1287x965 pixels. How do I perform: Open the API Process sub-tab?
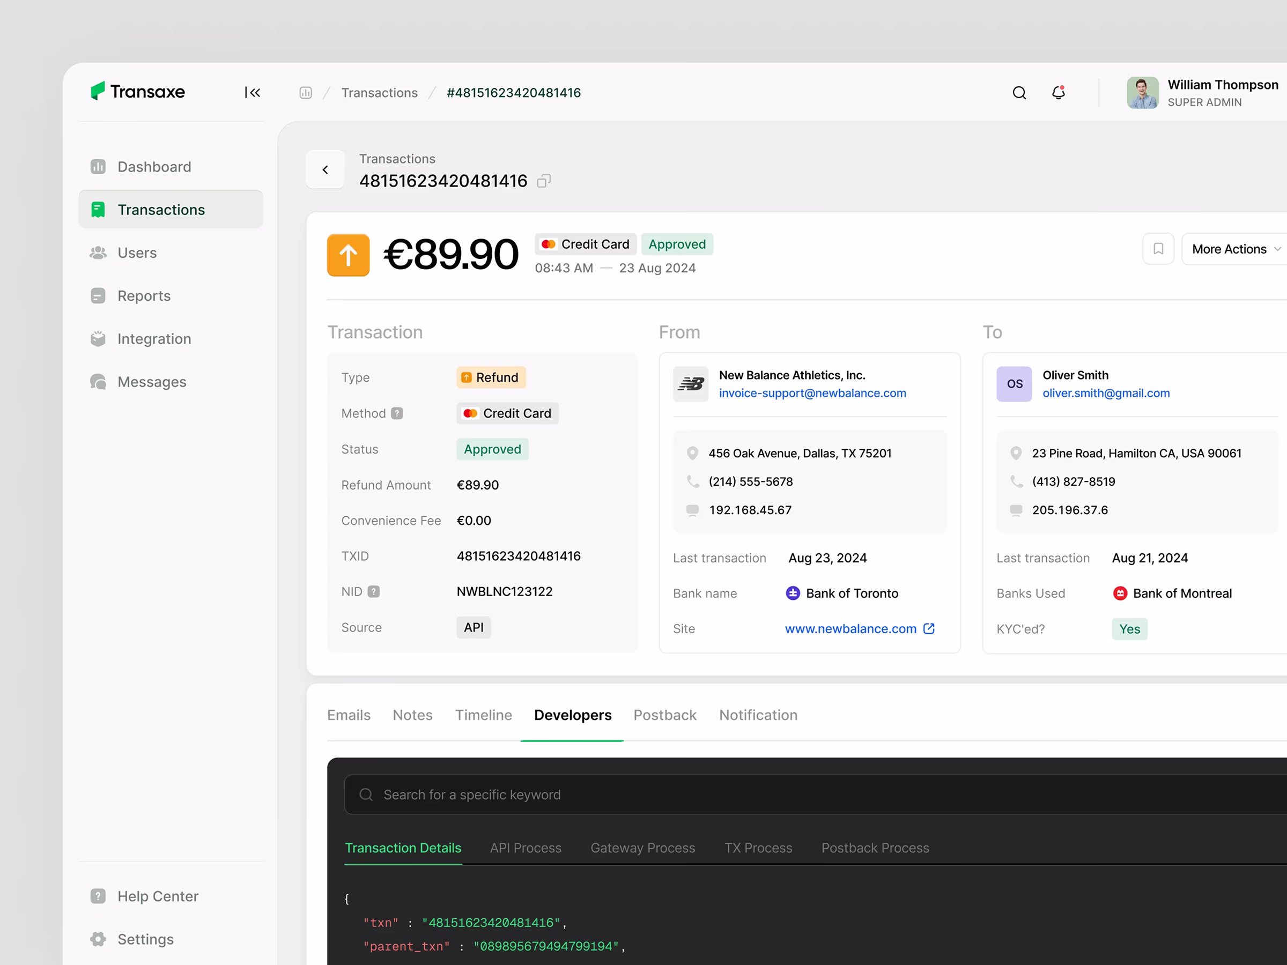pyautogui.click(x=526, y=848)
